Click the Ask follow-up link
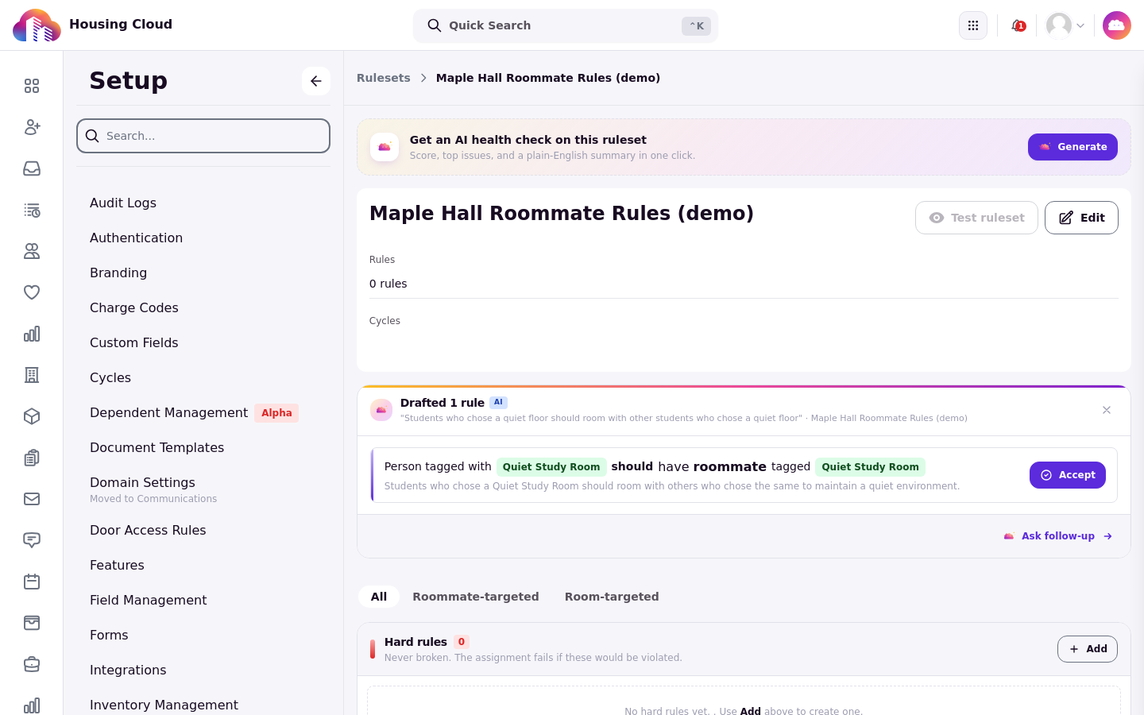Image resolution: width=1144 pixels, height=715 pixels. pos(1058,536)
